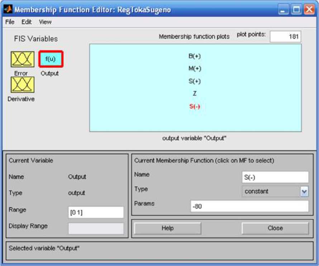Minimize the Membership Function Editor window
319x266 pixels.
pos(283,10)
